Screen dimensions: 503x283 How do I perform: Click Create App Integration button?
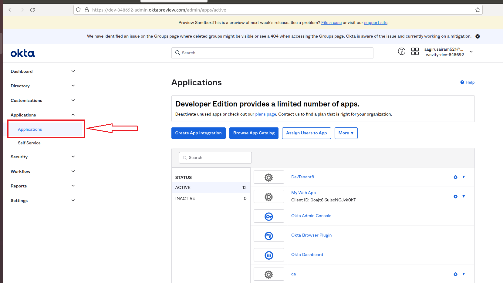(x=198, y=133)
